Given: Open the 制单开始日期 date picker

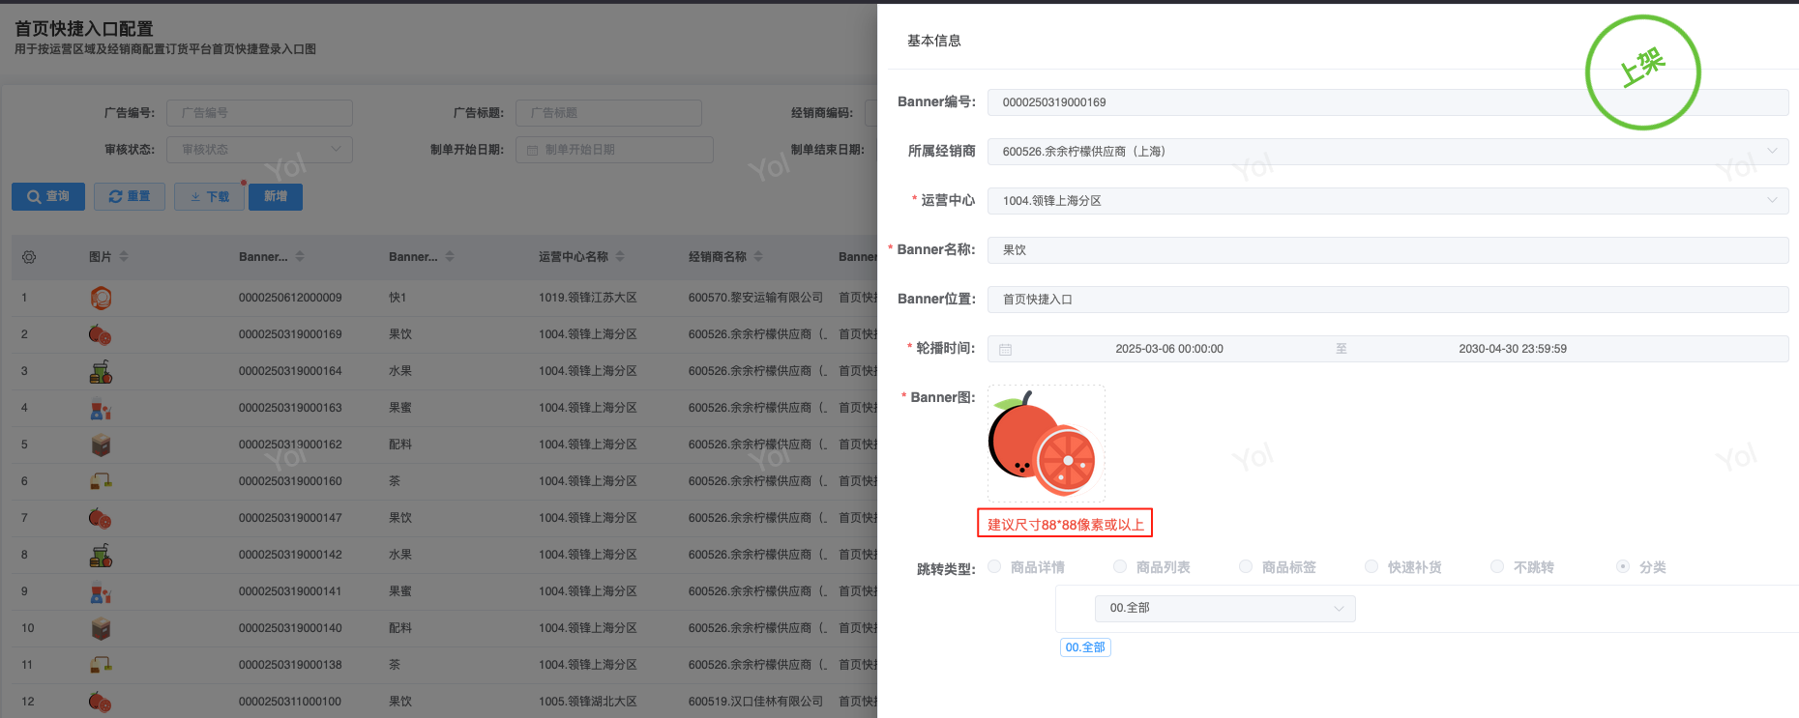Looking at the screenshot, I should coord(614,150).
